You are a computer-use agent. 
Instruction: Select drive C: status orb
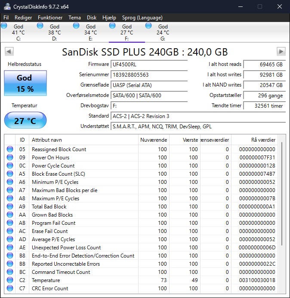coord(4,26)
